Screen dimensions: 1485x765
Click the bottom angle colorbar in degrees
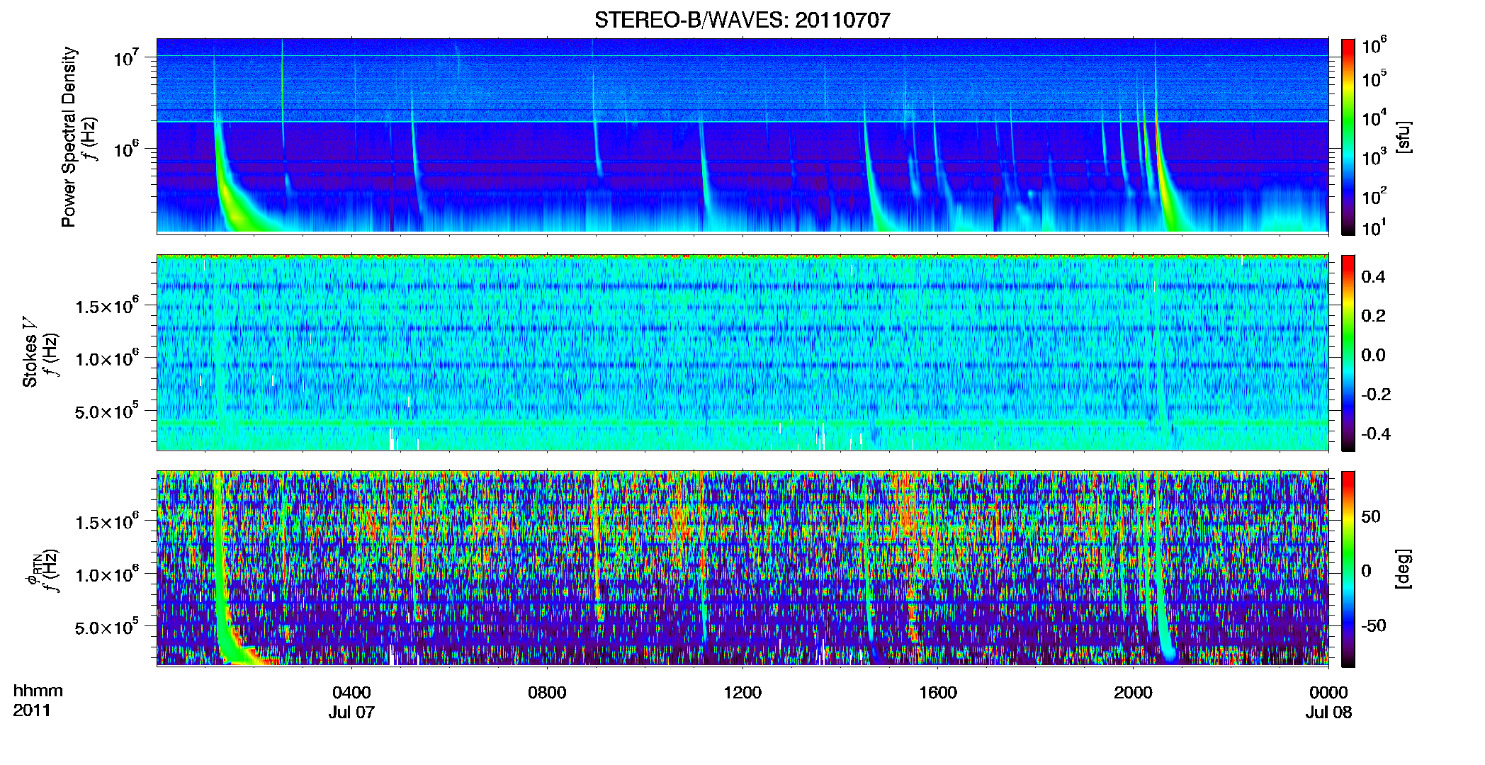[1348, 569]
